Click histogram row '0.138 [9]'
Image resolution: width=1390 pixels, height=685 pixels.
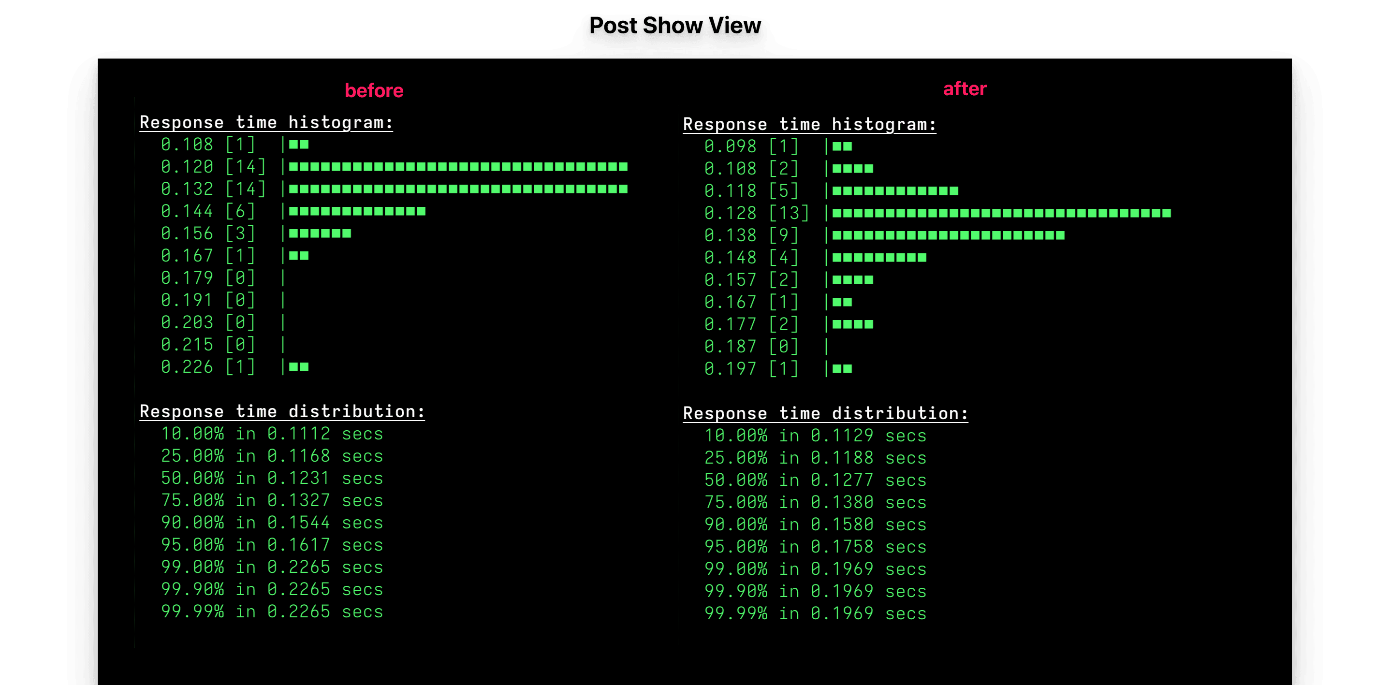tap(885, 235)
